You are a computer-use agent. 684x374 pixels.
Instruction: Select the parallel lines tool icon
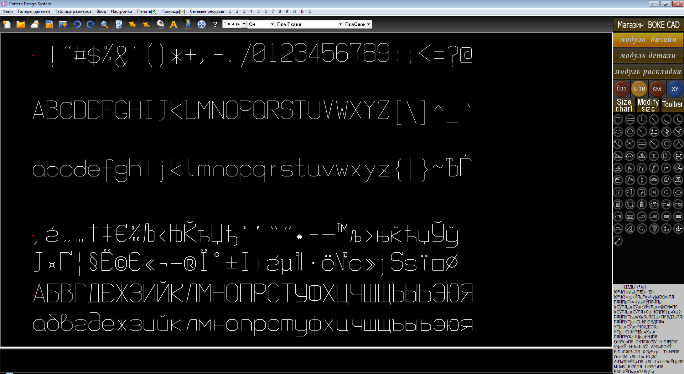(x=630, y=120)
